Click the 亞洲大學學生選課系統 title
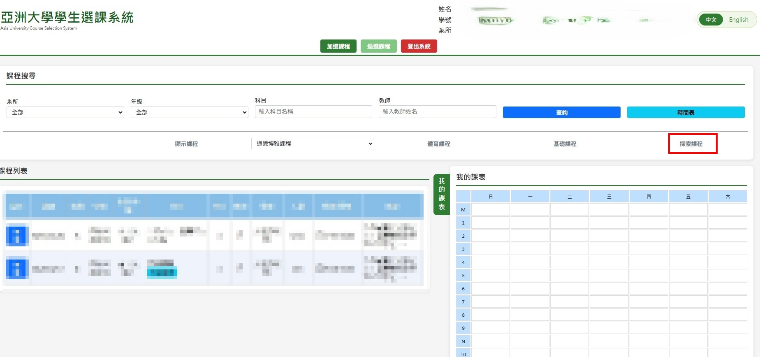 tap(67, 17)
